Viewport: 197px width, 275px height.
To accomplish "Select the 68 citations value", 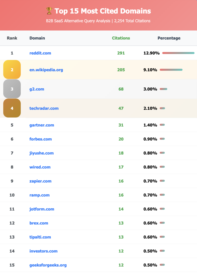I will [x=121, y=89].
